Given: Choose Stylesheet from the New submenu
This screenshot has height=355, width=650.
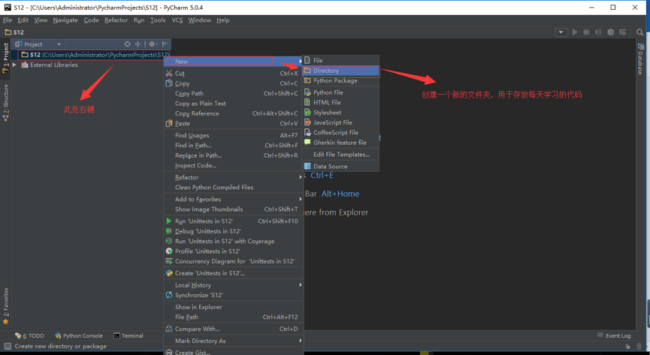Looking at the screenshot, I should click(x=340, y=113).
